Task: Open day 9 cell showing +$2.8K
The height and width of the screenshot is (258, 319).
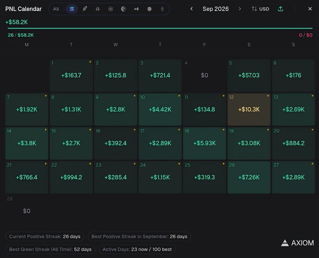Action: coord(115,109)
